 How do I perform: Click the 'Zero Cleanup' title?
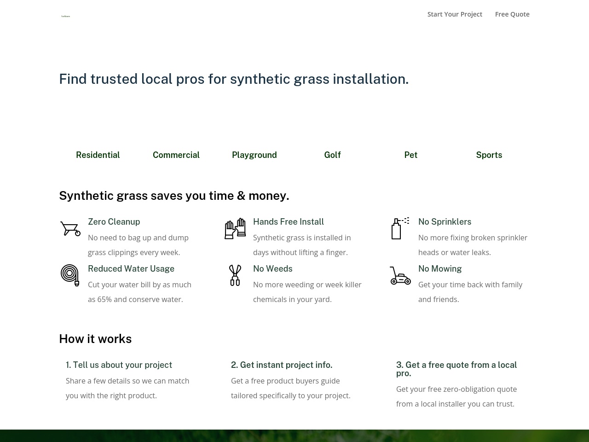(114, 222)
